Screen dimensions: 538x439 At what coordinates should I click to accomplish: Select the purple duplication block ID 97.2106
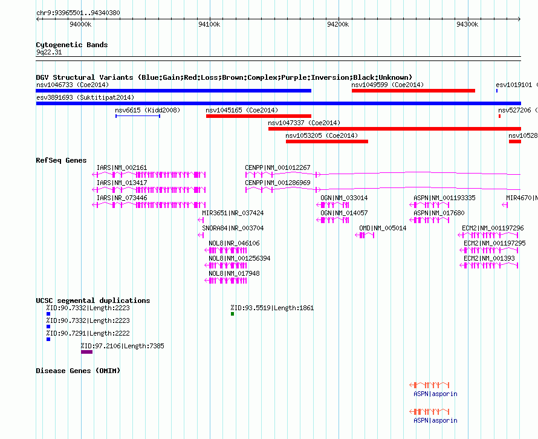(87, 352)
